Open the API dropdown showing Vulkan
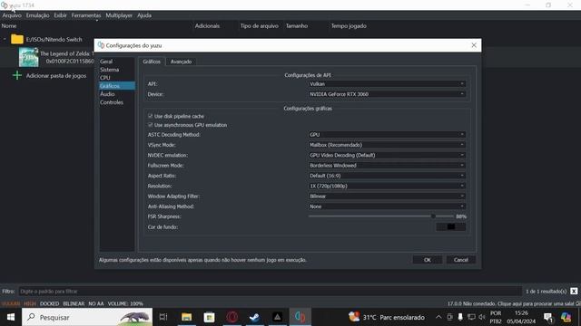Screen dimensions: 581x326 [387, 84]
